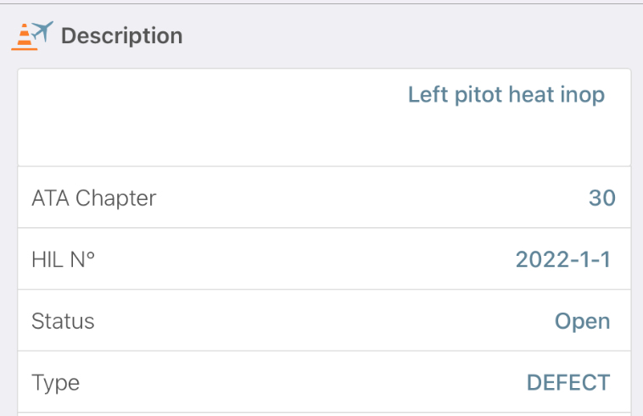Select the ATA Chapter value 30
Screen dimensions: 643x416
602,198
